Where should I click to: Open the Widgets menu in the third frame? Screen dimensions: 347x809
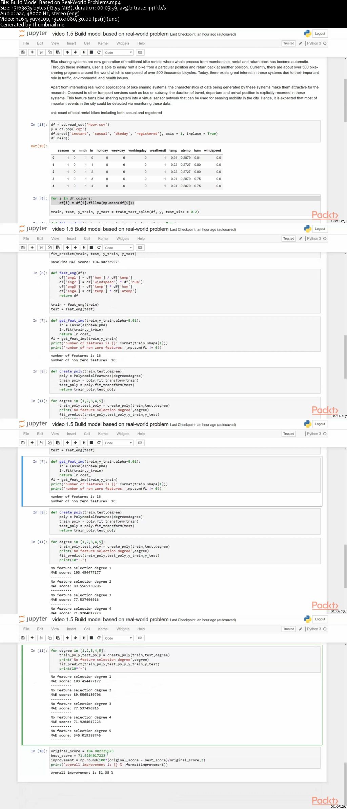pyautogui.click(x=123, y=434)
